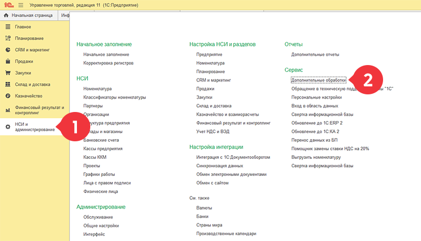This screenshot has height=241, width=421.
Task: Open Физические лица
Action: (100, 191)
